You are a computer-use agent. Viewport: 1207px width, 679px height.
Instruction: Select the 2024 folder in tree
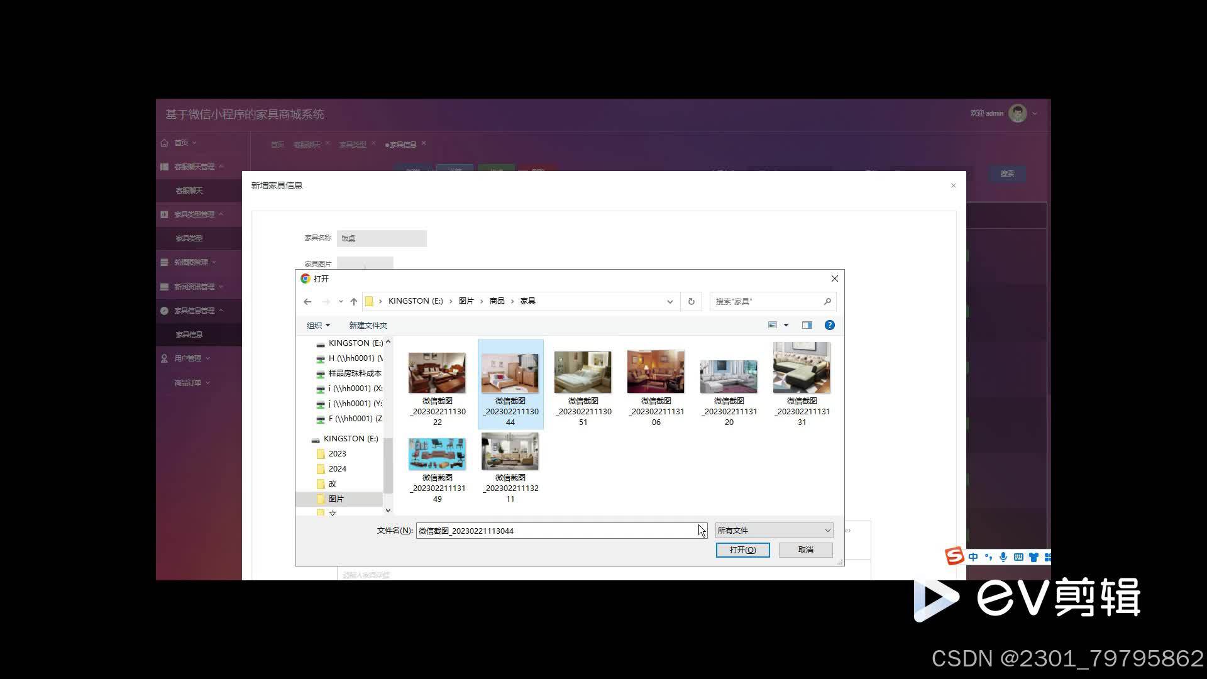[x=337, y=469]
